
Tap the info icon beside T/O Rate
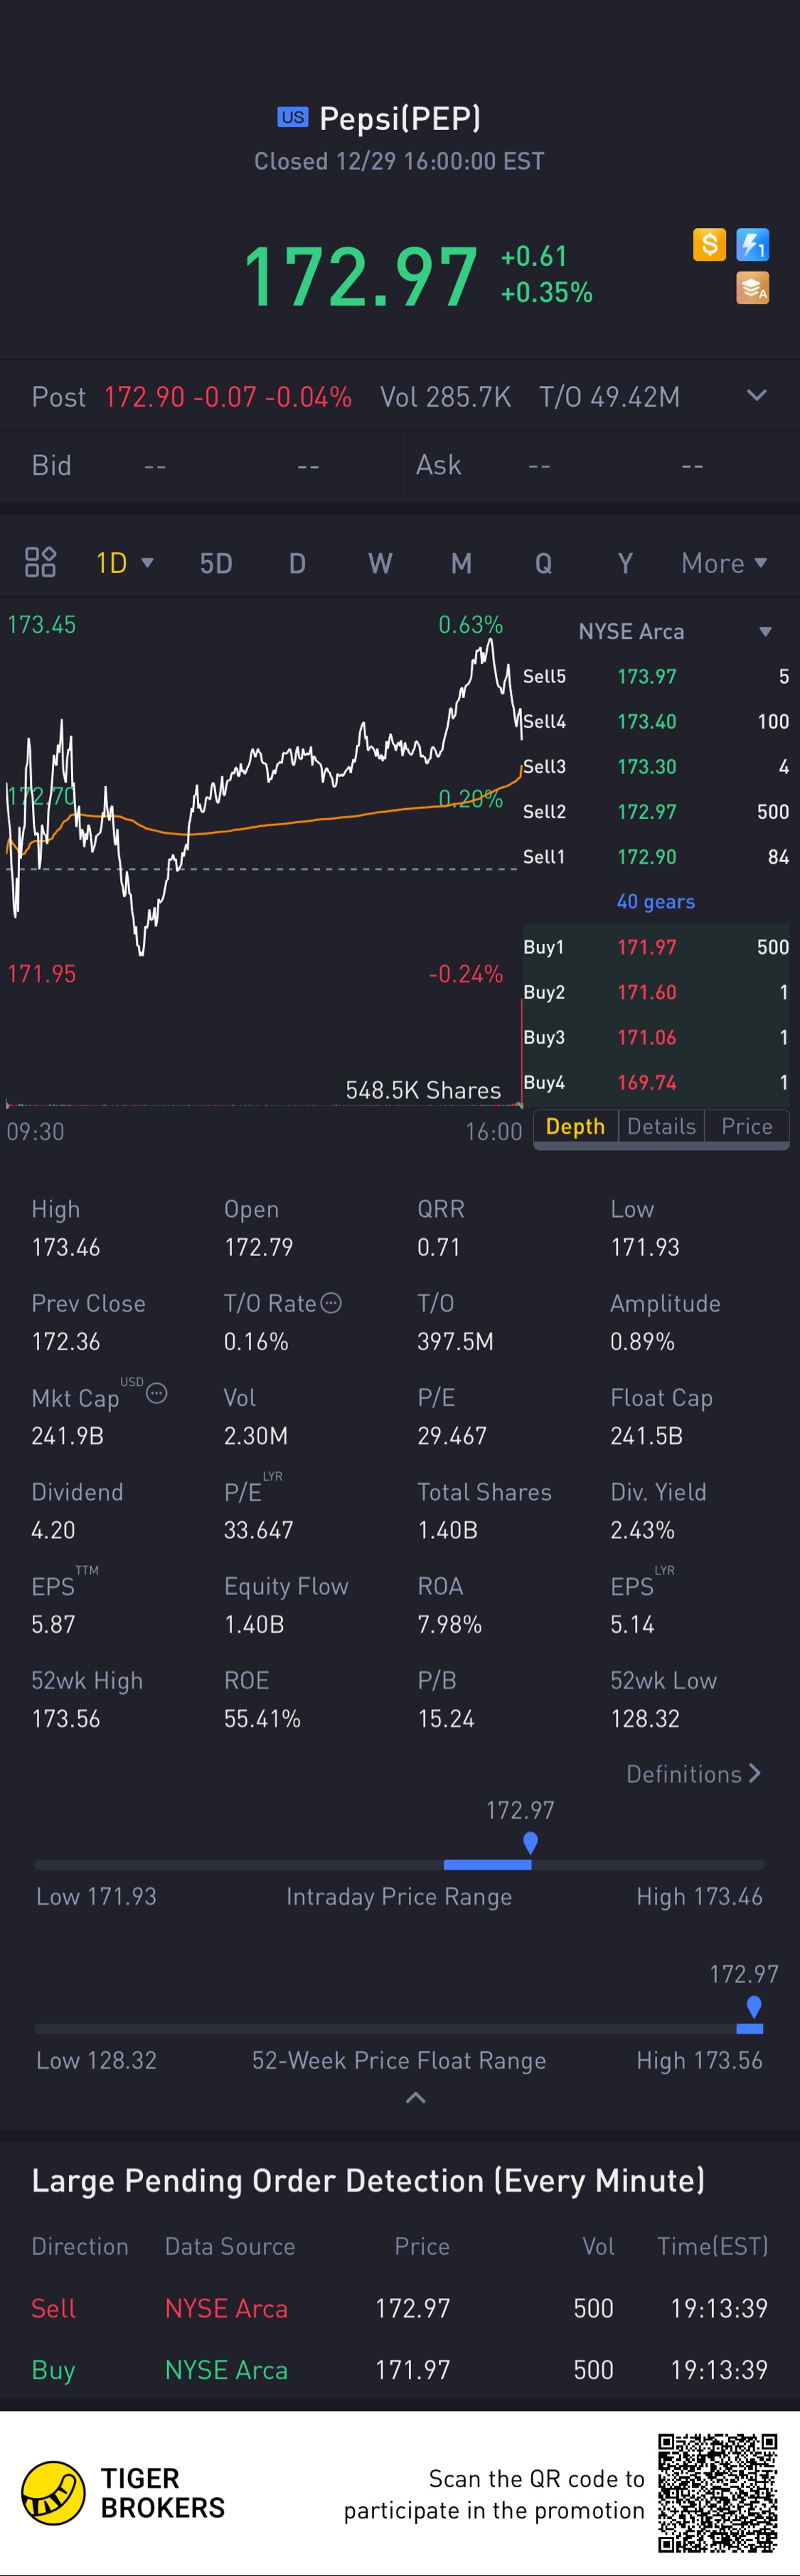(x=331, y=1303)
